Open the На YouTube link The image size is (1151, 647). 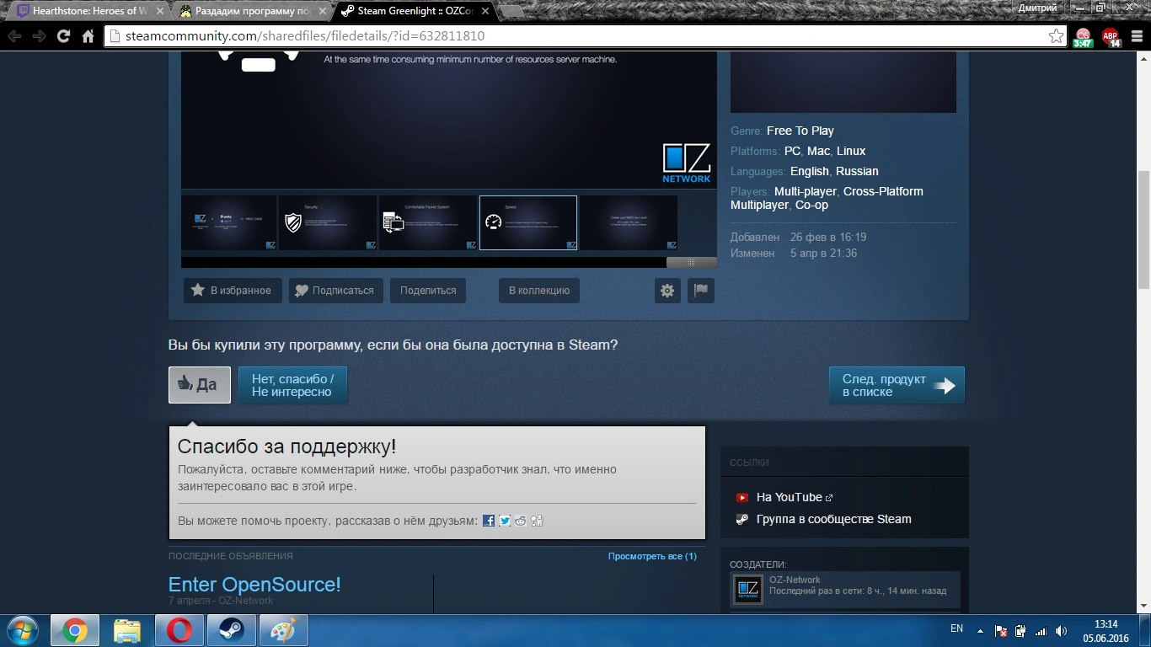(789, 497)
